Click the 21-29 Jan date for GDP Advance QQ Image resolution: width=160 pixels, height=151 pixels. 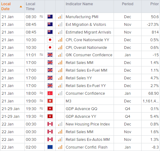(10, 109)
